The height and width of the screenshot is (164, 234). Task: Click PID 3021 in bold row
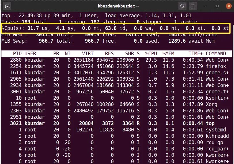[16, 123]
